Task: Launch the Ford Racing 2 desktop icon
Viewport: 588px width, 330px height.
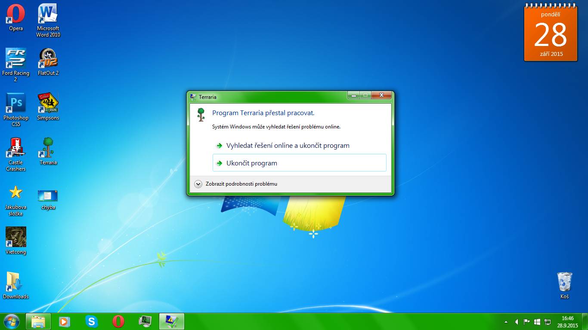Action: pos(16,65)
